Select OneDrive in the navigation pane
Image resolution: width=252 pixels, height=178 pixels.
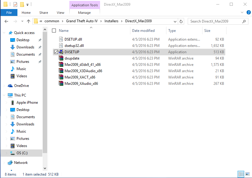coord(21,86)
